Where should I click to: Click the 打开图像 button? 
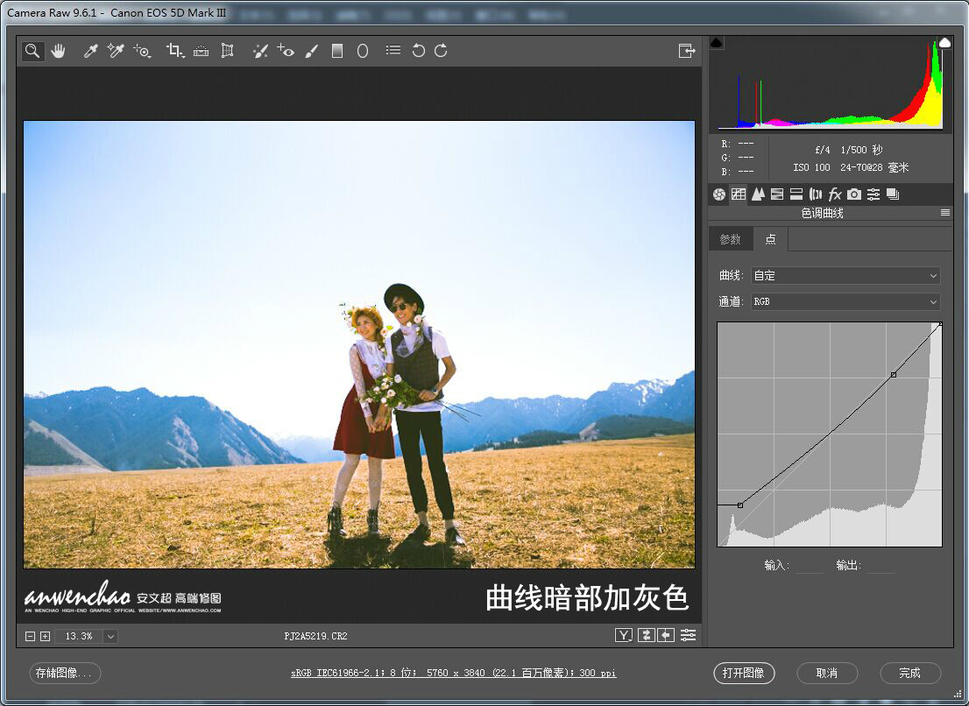(744, 673)
